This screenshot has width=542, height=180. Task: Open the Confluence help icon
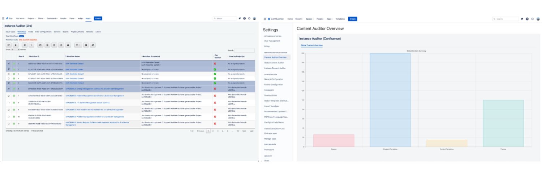pos(527,19)
